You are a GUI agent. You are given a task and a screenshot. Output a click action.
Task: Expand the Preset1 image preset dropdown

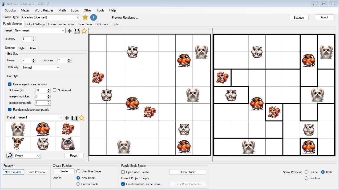point(40,118)
